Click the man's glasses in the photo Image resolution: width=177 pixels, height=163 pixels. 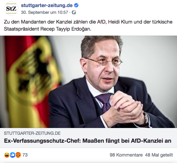click(x=104, y=62)
